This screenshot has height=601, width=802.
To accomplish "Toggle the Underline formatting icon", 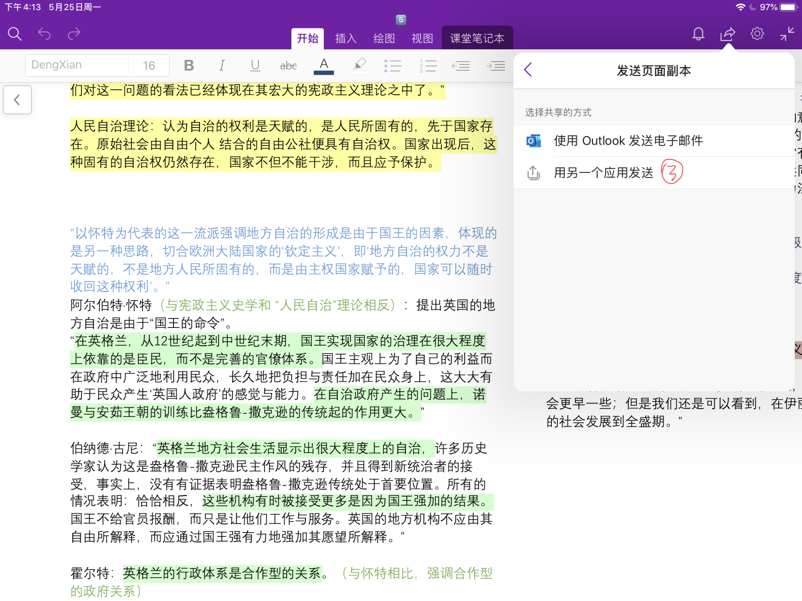I will pyautogui.click(x=255, y=65).
